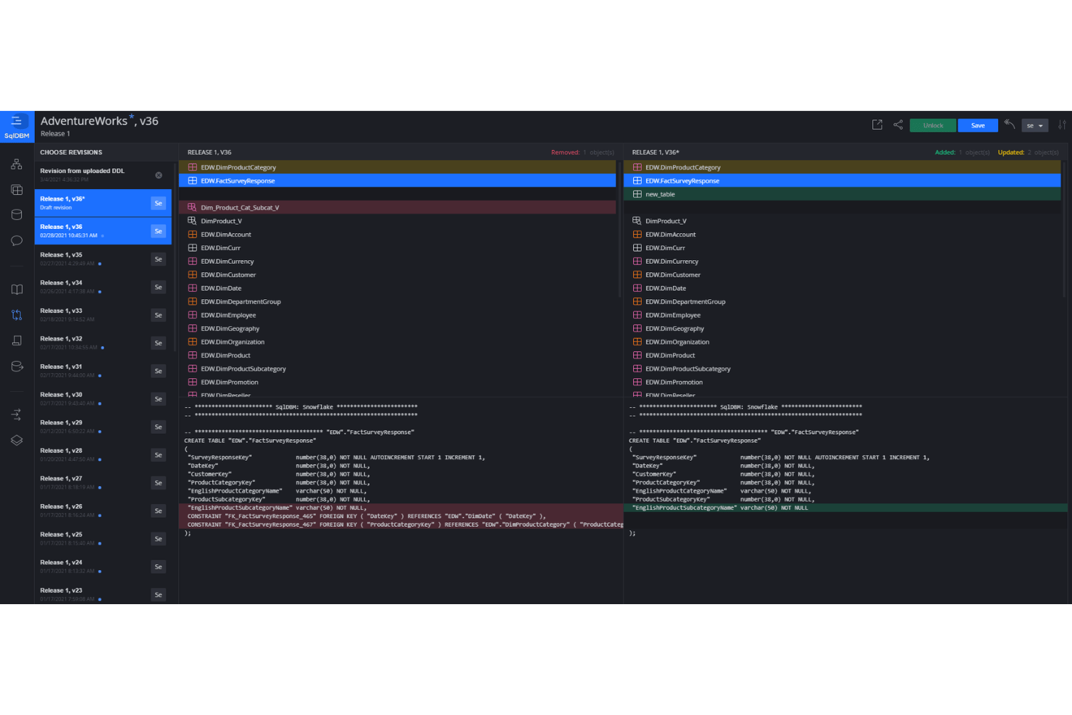This screenshot has height=715, width=1072.
Task: Open the arrows mapping sidebar icon
Action: point(17,414)
